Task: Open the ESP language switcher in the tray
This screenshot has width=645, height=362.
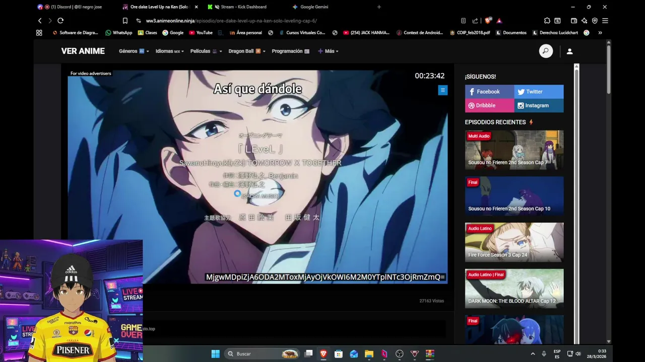Action: tap(557, 353)
